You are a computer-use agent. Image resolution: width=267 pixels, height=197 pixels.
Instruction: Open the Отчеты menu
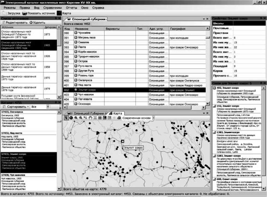(71, 8)
